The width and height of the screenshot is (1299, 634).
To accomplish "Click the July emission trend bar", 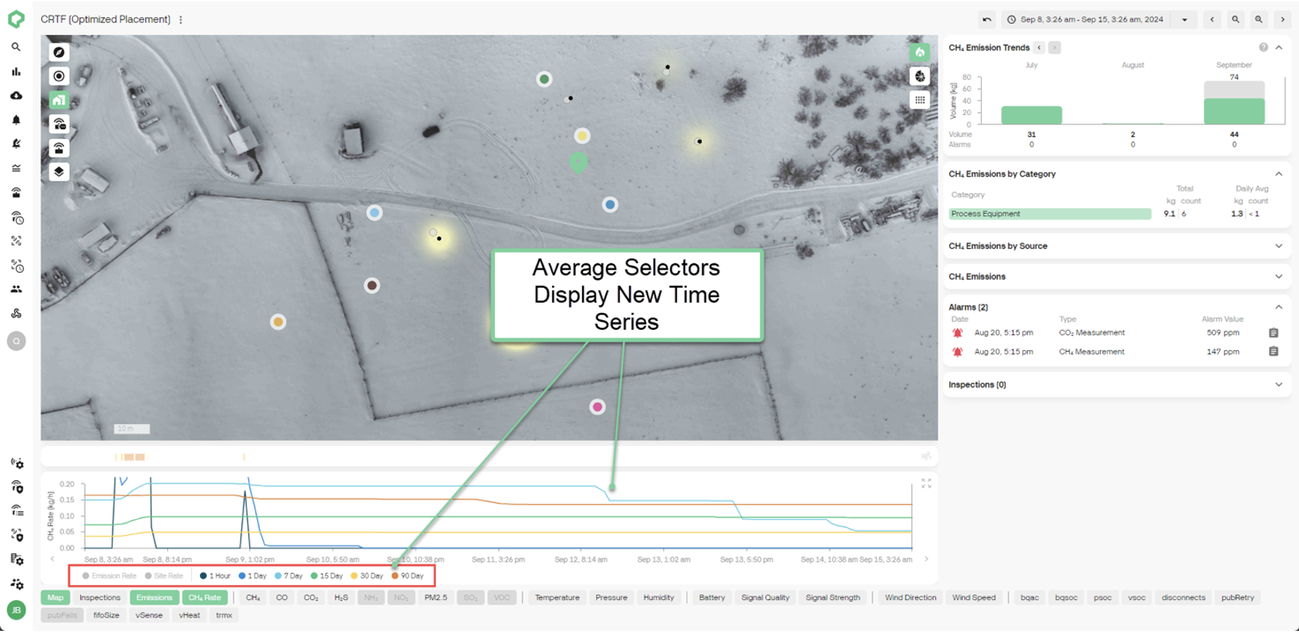I will (x=1031, y=115).
